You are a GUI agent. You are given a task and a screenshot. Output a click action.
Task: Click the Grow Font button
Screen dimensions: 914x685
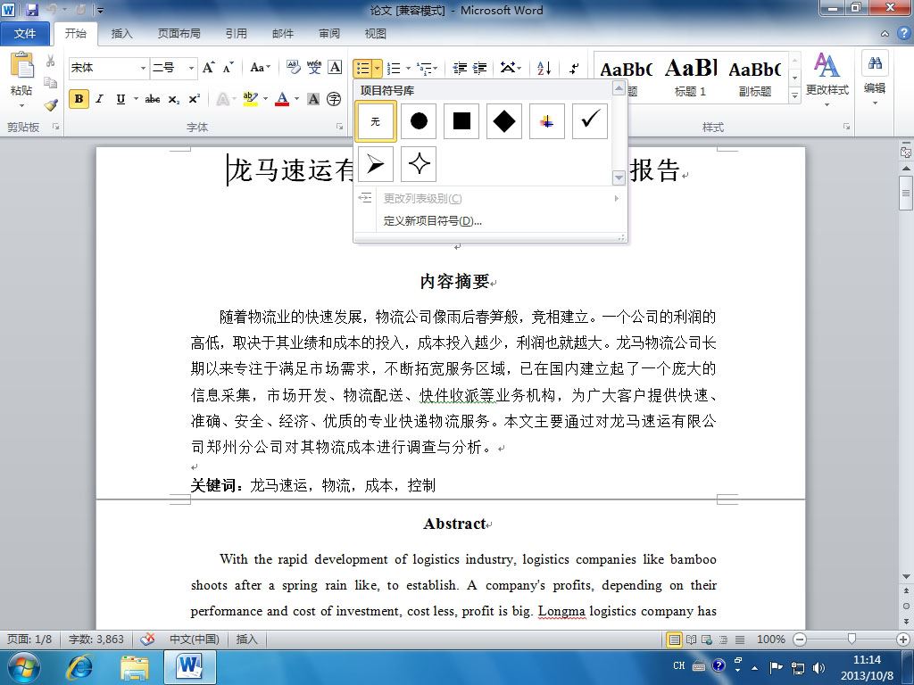(x=209, y=68)
